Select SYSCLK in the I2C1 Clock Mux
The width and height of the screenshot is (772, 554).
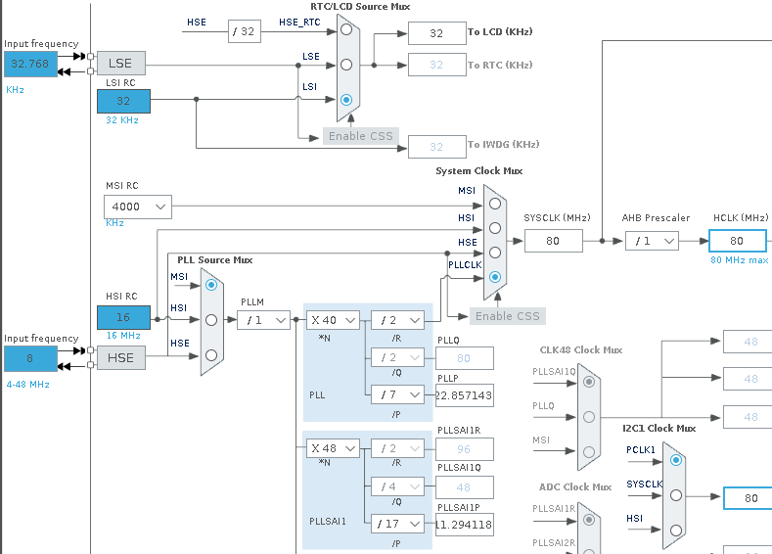click(674, 495)
